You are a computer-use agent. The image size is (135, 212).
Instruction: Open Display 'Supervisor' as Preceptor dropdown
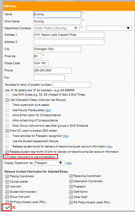pos(49,163)
